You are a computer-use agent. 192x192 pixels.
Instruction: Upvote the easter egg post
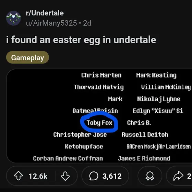pyautogui.click(x=19, y=176)
